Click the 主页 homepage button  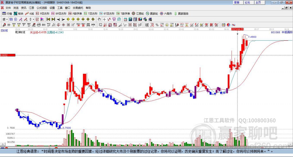pyautogui.click(x=260, y=2)
